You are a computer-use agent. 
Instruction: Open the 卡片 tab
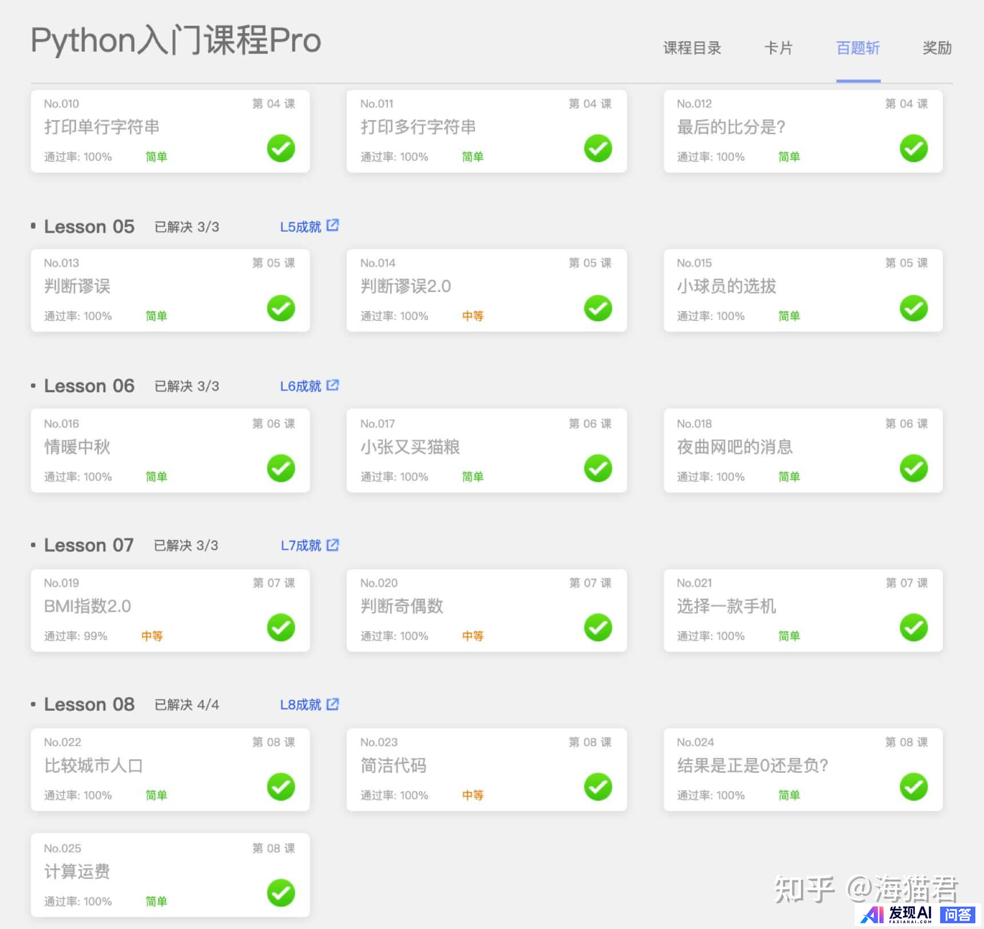point(778,48)
